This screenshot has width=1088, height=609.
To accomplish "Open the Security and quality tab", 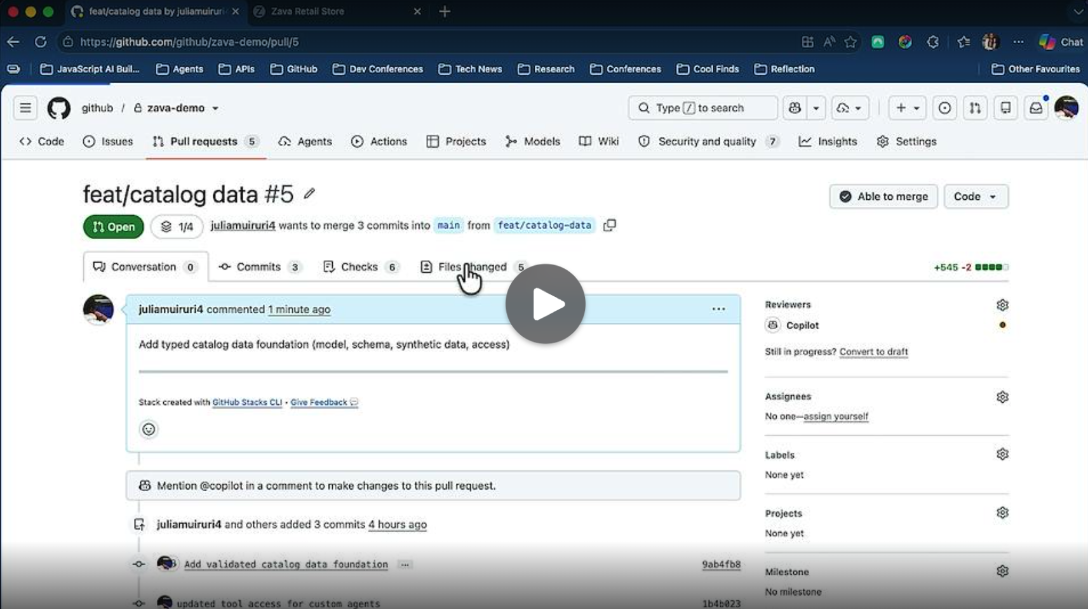I will coord(708,141).
